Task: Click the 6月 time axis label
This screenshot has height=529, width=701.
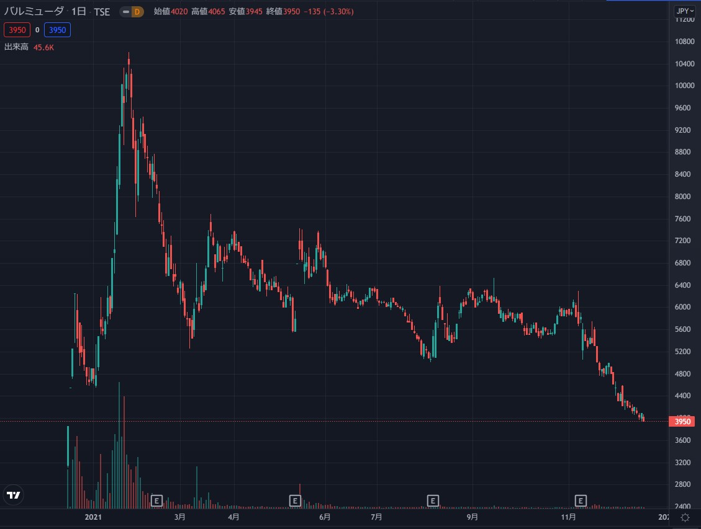Action: [x=325, y=517]
